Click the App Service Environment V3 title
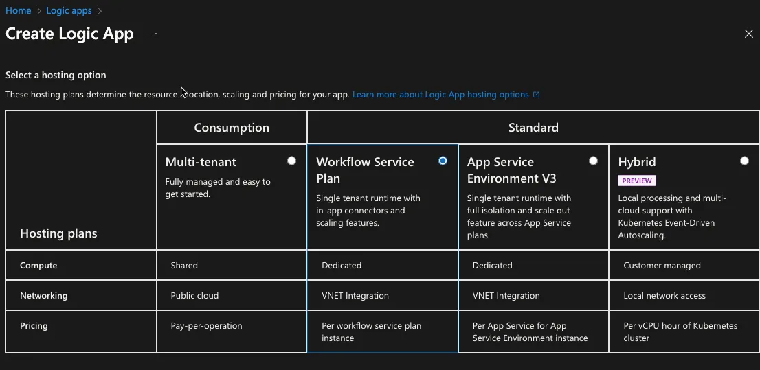This screenshot has width=760, height=370. tap(511, 170)
